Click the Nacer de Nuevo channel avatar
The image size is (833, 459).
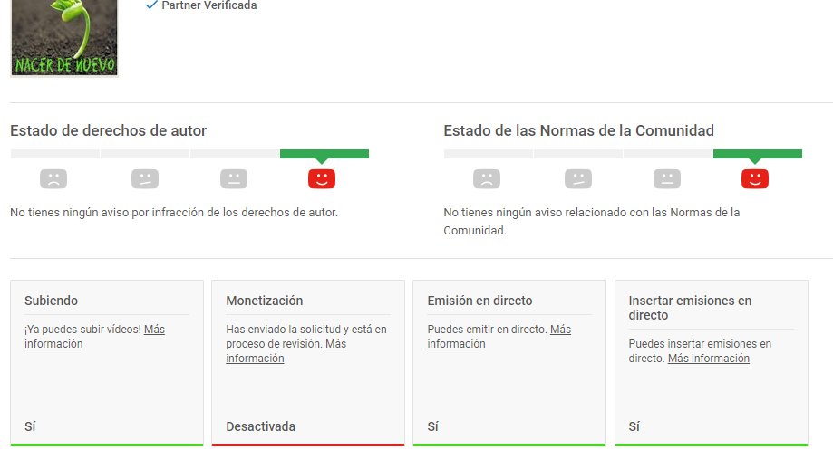pos(63,37)
